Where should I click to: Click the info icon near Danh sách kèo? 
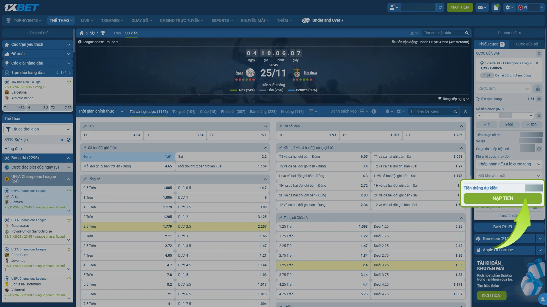(374, 111)
